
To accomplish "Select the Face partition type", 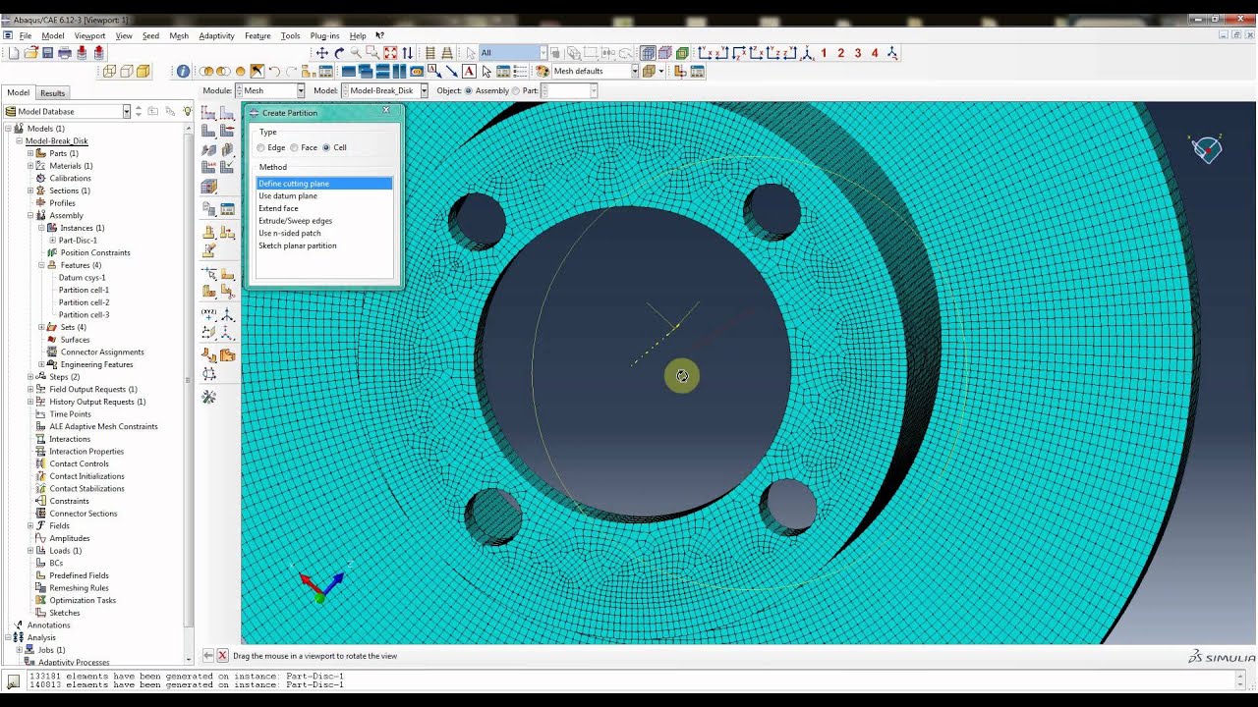I will [x=294, y=147].
